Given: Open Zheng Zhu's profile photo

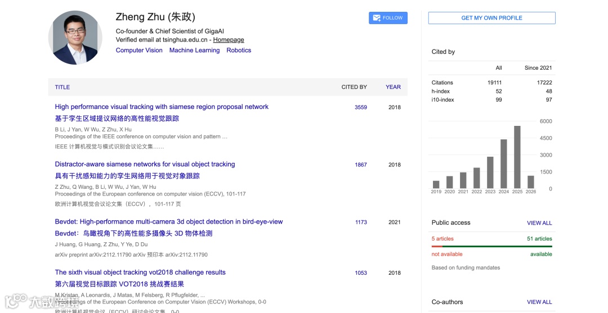Looking at the screenshot, I should click(x=75, y=38).
